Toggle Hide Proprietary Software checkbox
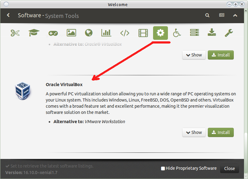248x179 pixels. 163,169
